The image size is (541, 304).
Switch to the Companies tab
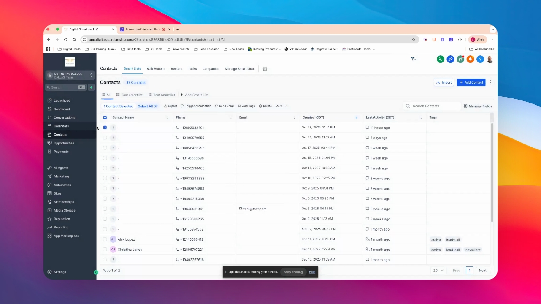(x=211, y=69)
